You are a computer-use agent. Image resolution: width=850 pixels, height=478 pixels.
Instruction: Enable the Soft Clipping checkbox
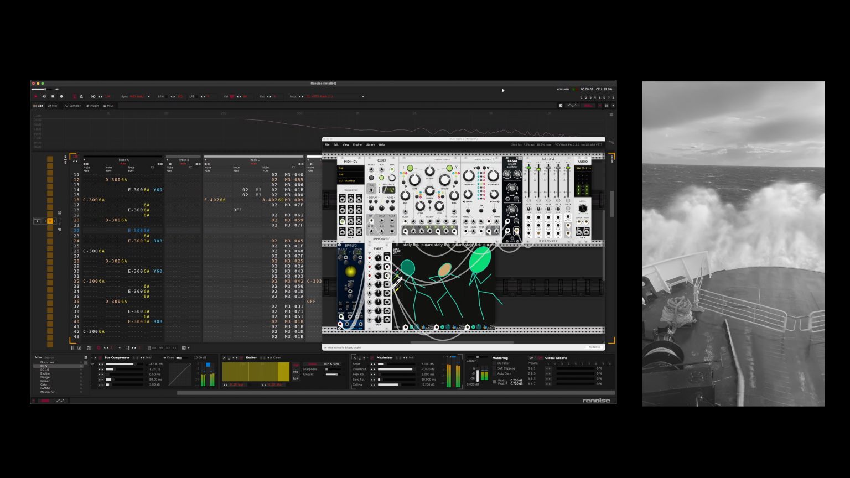(494, 368)
